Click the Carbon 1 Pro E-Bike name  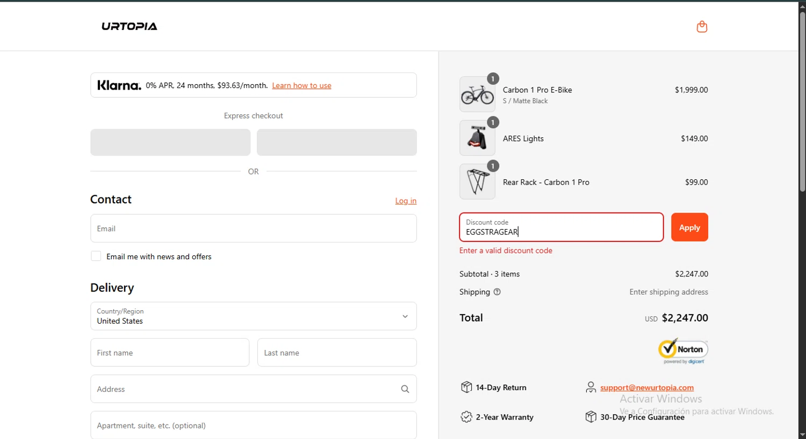537,90
